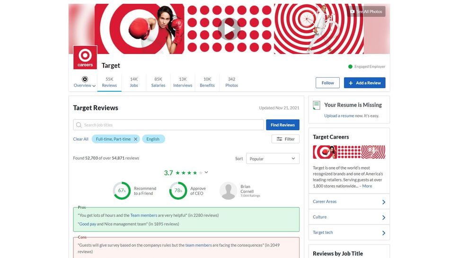
Task: Click the Target tech chevron arrow
Action: pyautogui.click(x=384, y=233)
